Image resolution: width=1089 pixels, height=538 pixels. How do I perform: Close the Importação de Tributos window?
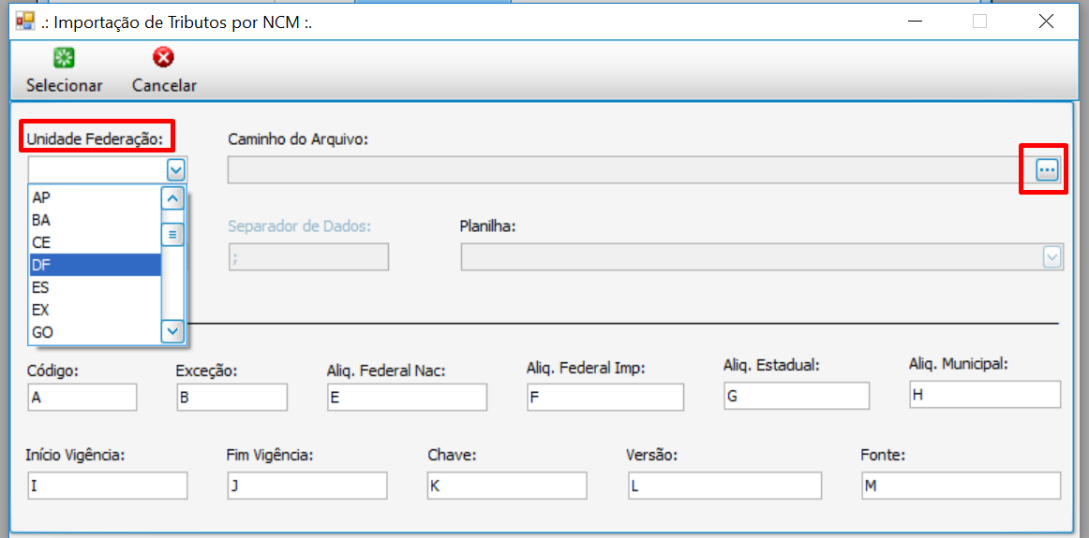coord(1046,22)
